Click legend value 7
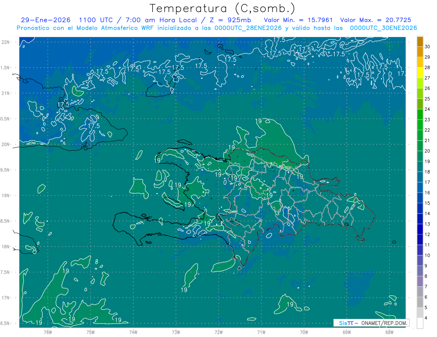Screen dimensions: 437x337 point(426,287)
